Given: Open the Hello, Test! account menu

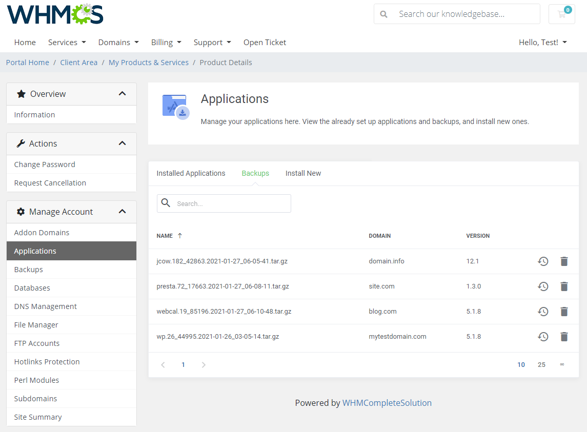Looking at the screenshot, I should click(542, 42).
